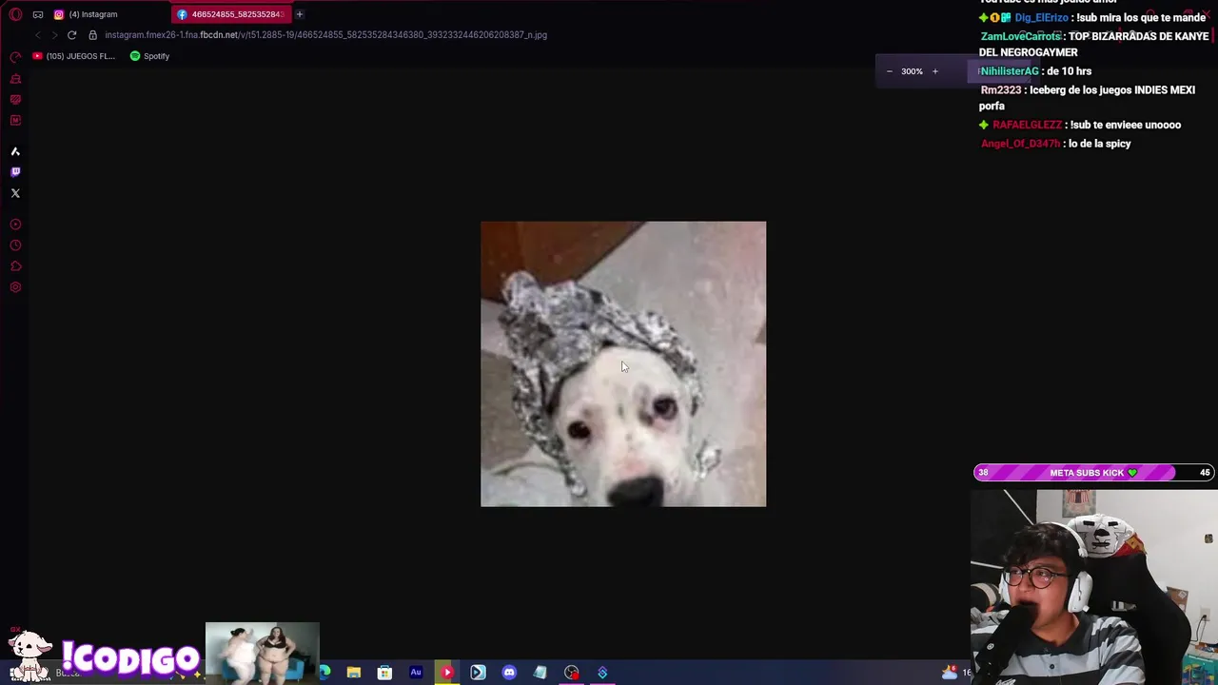The width and height of the screenshot is (1218, 685).
Task: Open Twitch panel in sidebar
Action: (15, 172)
